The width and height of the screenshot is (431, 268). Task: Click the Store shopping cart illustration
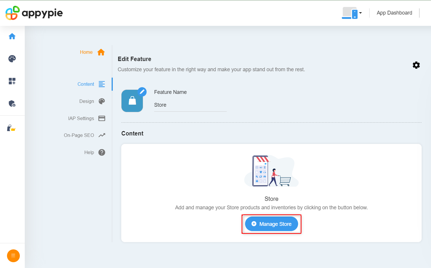point(271,171)
